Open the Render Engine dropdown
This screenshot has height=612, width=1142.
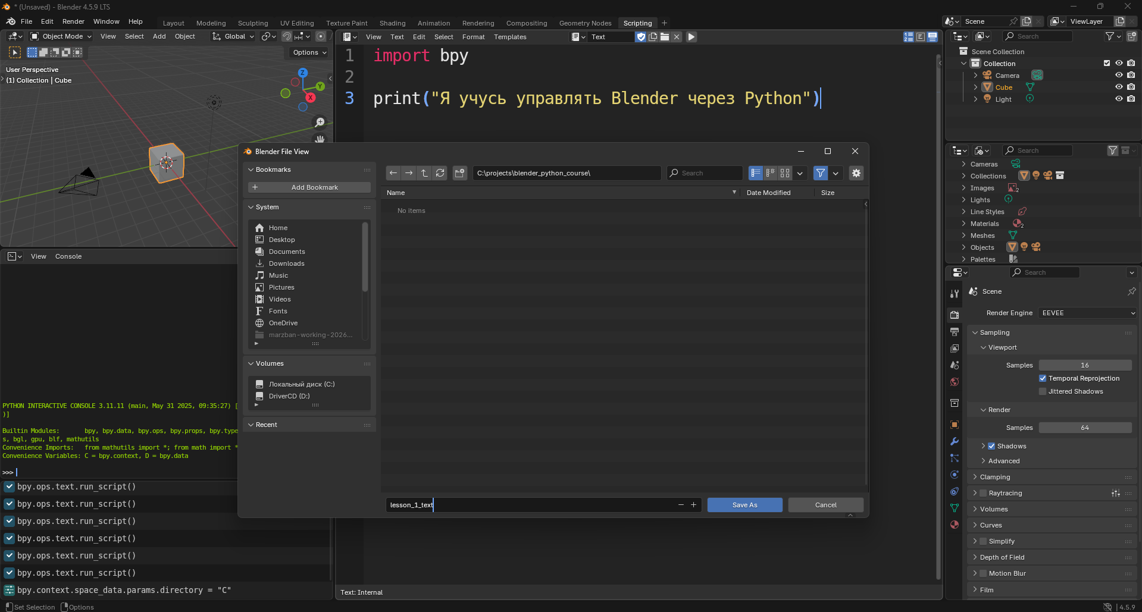1088,313
